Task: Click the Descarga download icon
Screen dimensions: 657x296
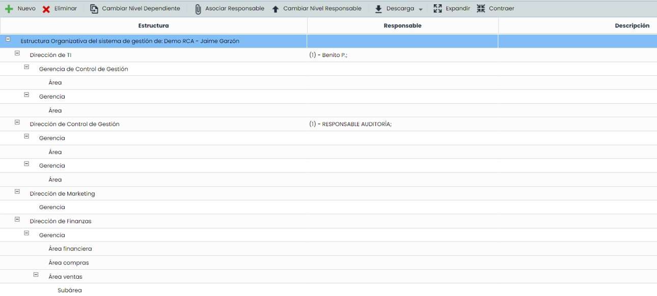Action: click(x=378, y=8)
